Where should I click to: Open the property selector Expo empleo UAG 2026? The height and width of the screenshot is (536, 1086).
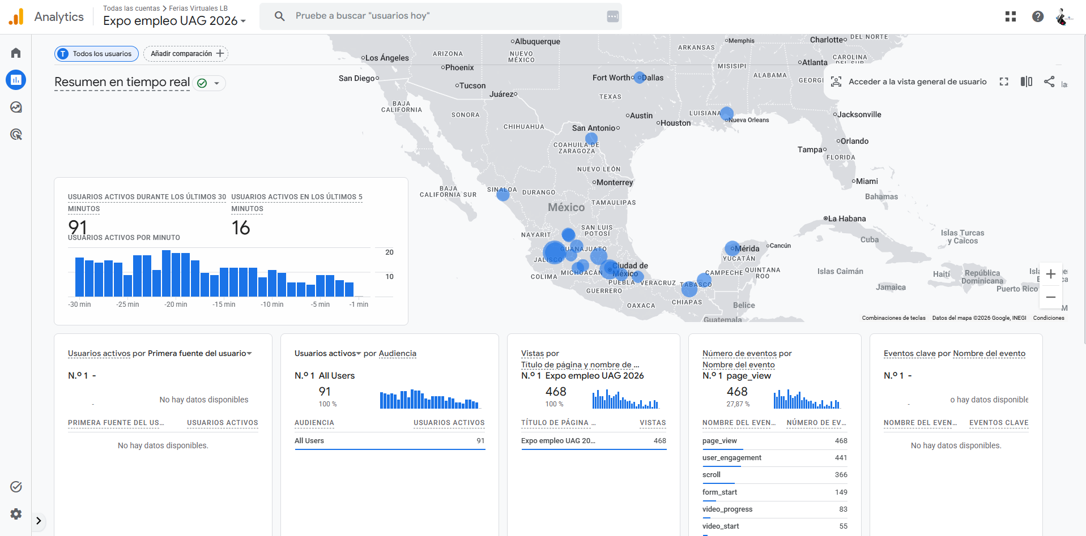click(x=174, y=21)
